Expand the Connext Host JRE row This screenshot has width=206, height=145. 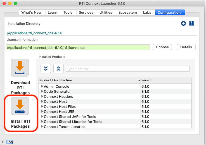coord(42,111)
